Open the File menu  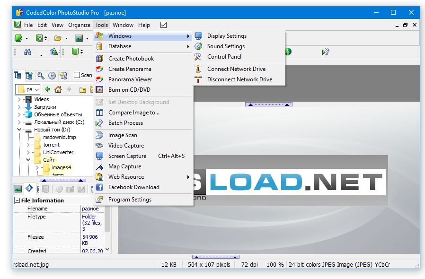pyautogui.click(x=28, y=25)
